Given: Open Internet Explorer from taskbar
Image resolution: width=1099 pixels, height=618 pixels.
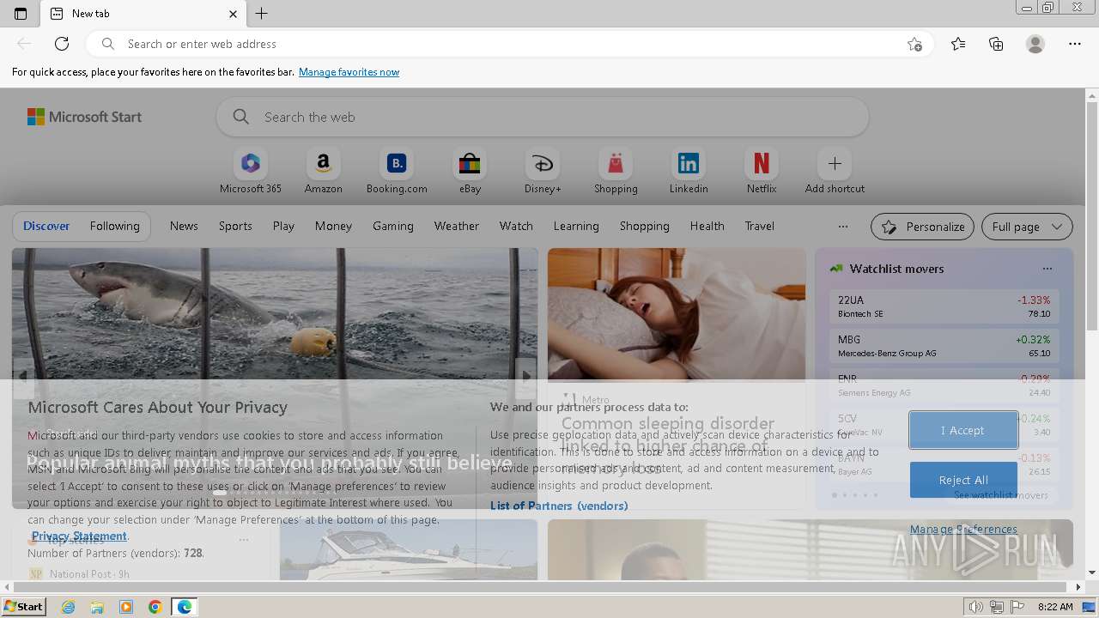Looking at the screenshot, I should tap(68, 607).
